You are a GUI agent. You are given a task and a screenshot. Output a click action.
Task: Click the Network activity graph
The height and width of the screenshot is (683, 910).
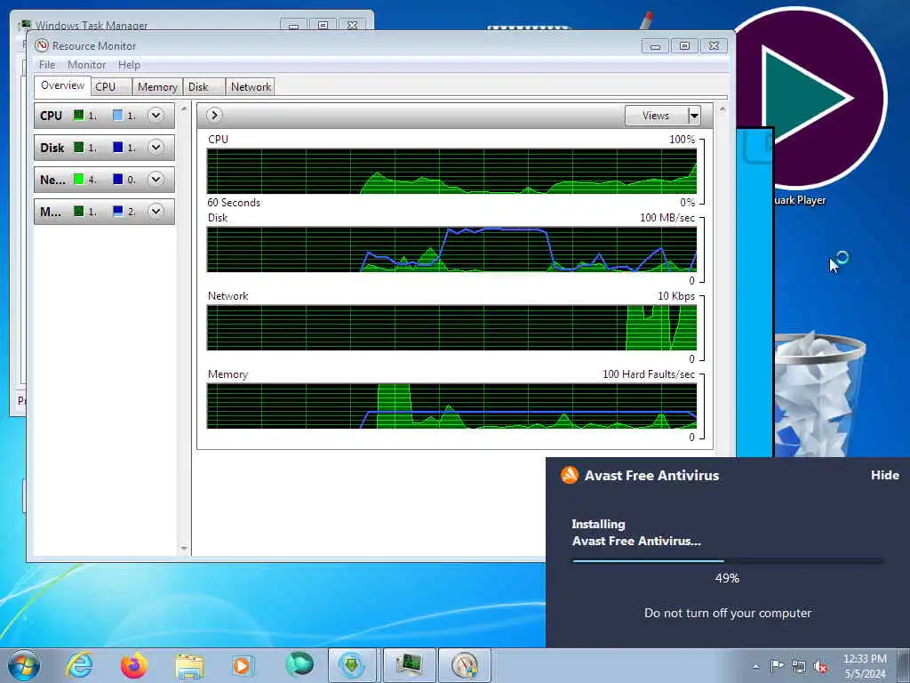click(451, 327)
